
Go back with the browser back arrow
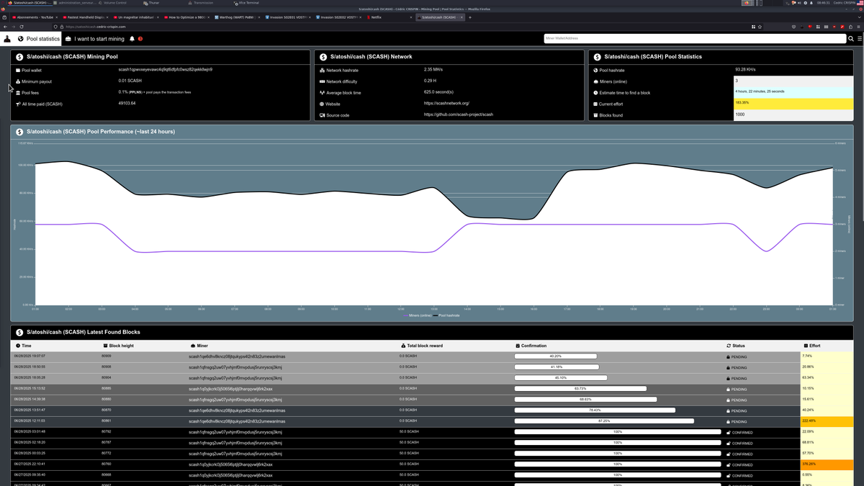[x=5, y=27]
